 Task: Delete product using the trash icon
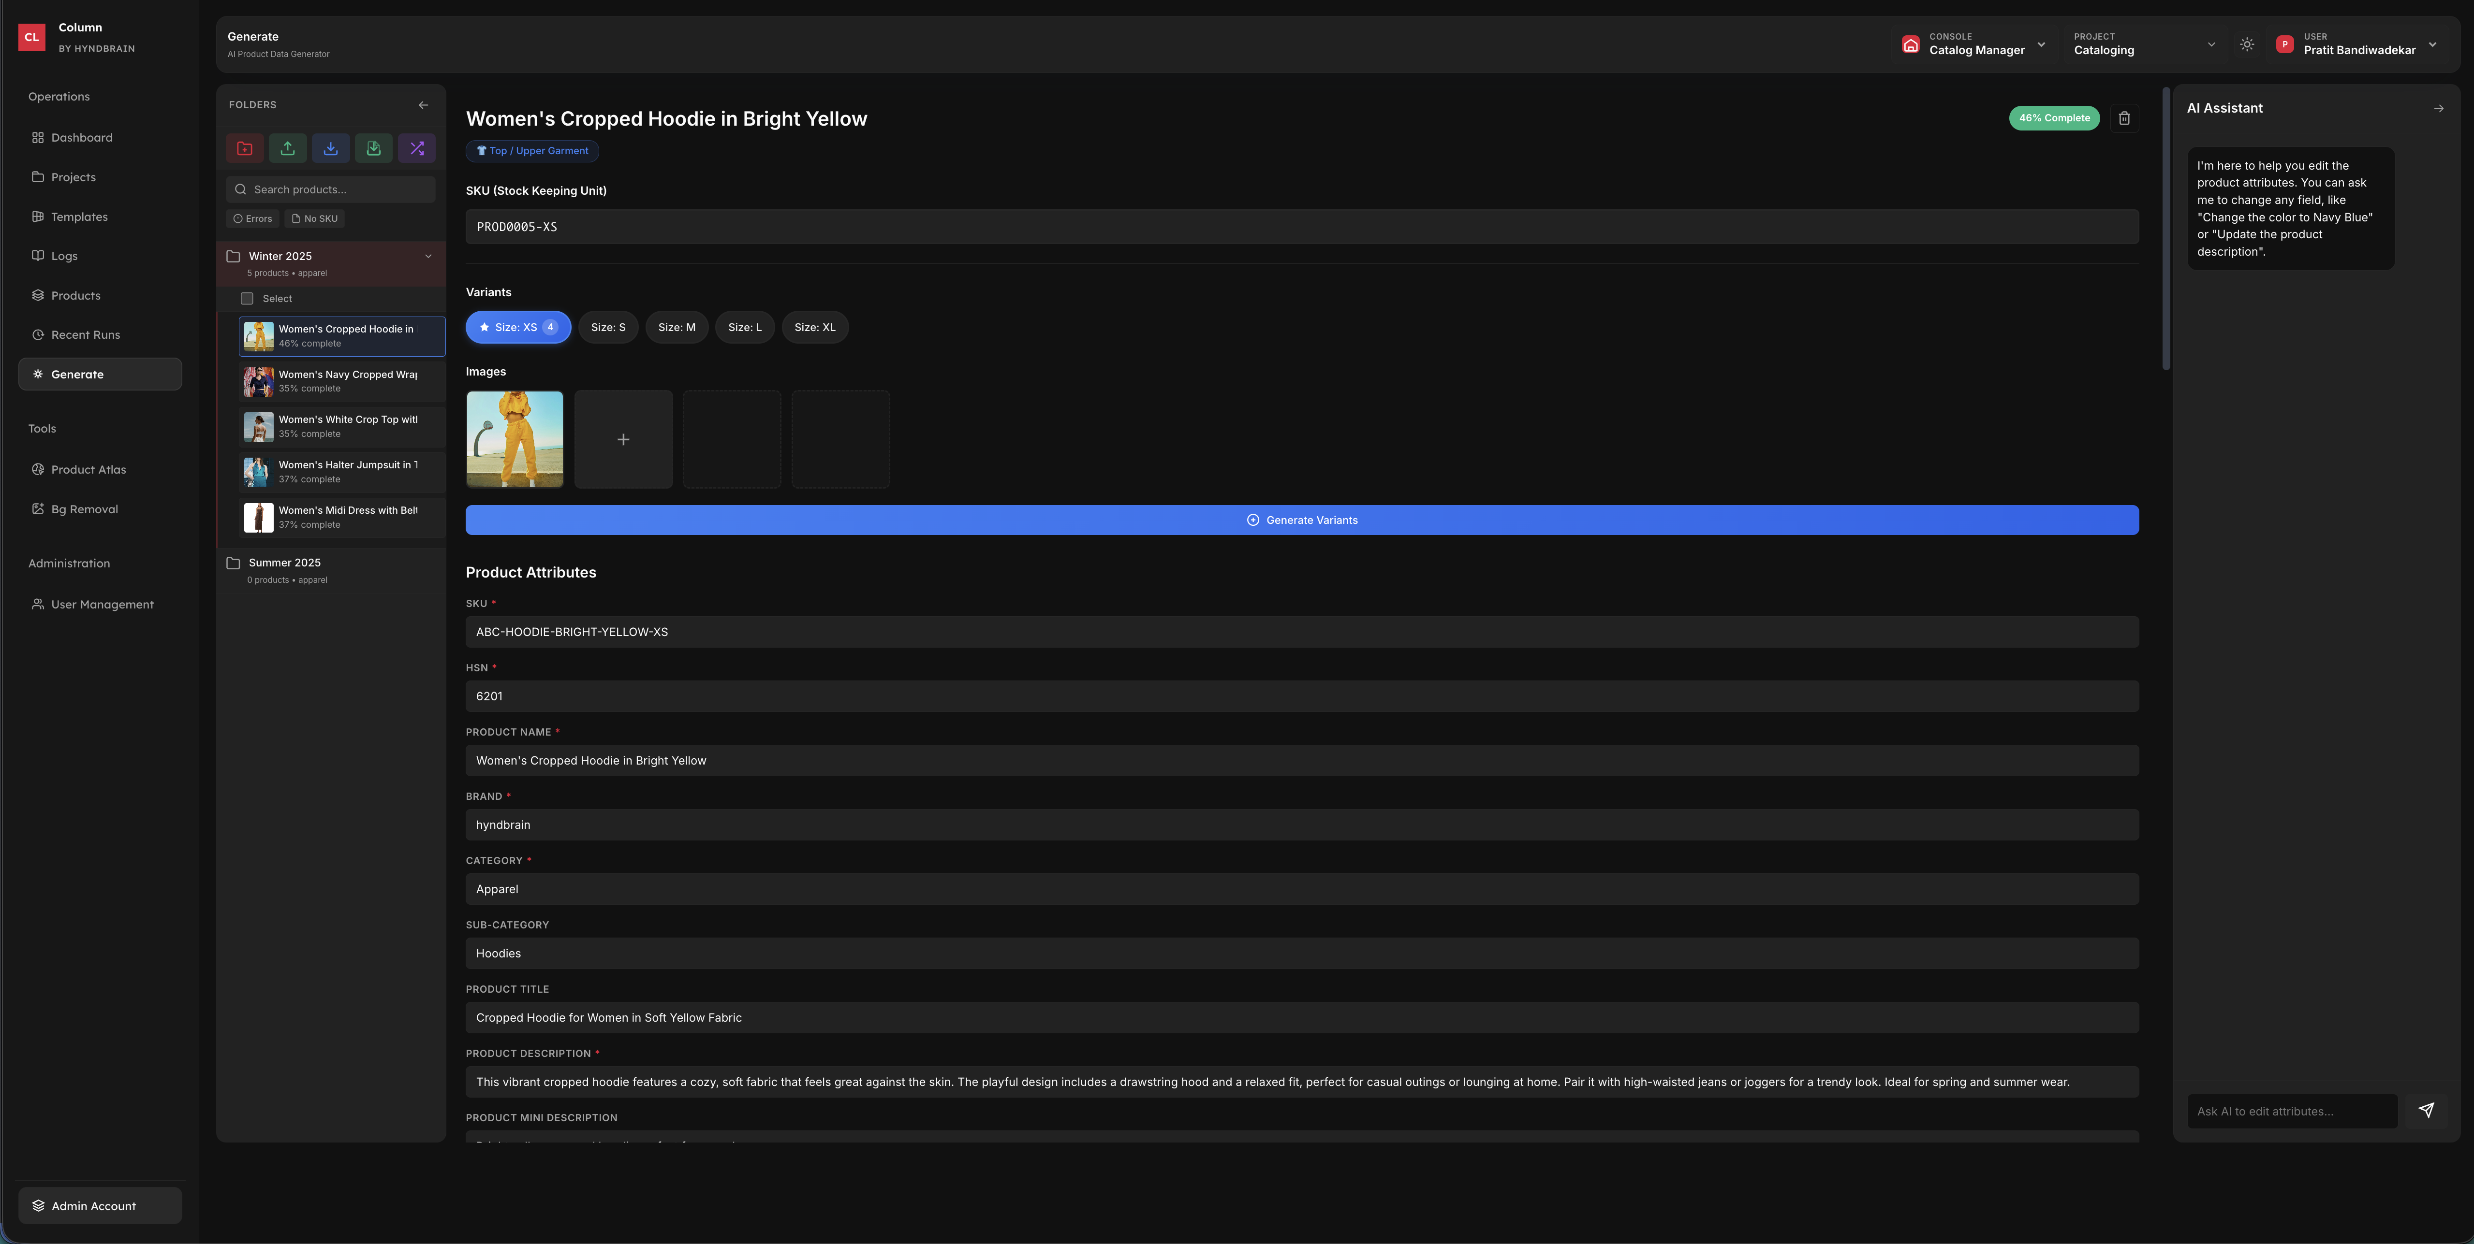(x=2123, y=118)
